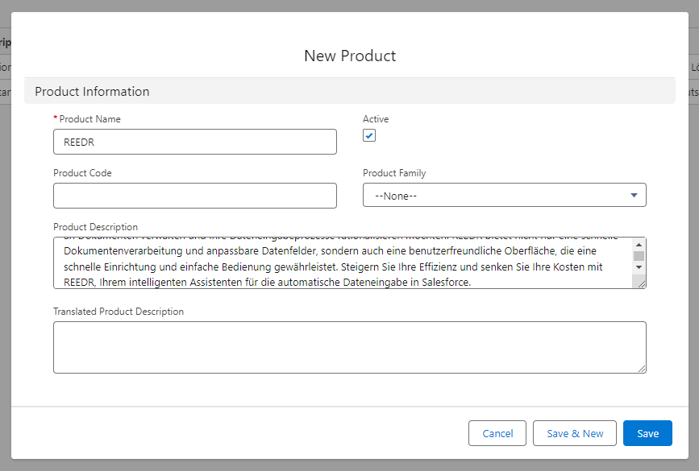Click the Product Information section header
The image size is (699, 471).
92,92
